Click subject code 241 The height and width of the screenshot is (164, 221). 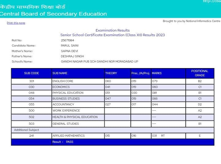point(32,135)
